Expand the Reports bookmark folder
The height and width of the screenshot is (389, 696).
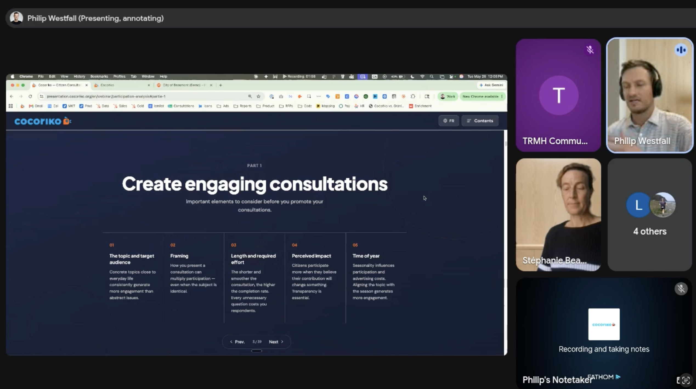[242, 106]
